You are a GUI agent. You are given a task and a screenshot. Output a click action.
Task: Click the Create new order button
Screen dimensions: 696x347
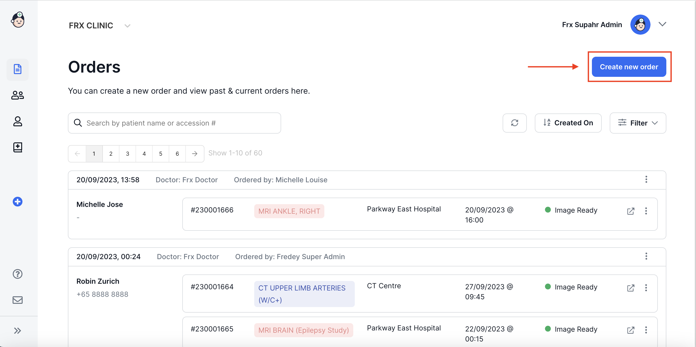point(629,67)
